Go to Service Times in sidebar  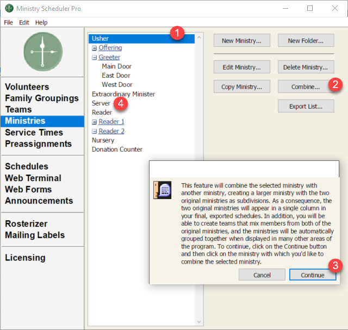click(34, 133)
